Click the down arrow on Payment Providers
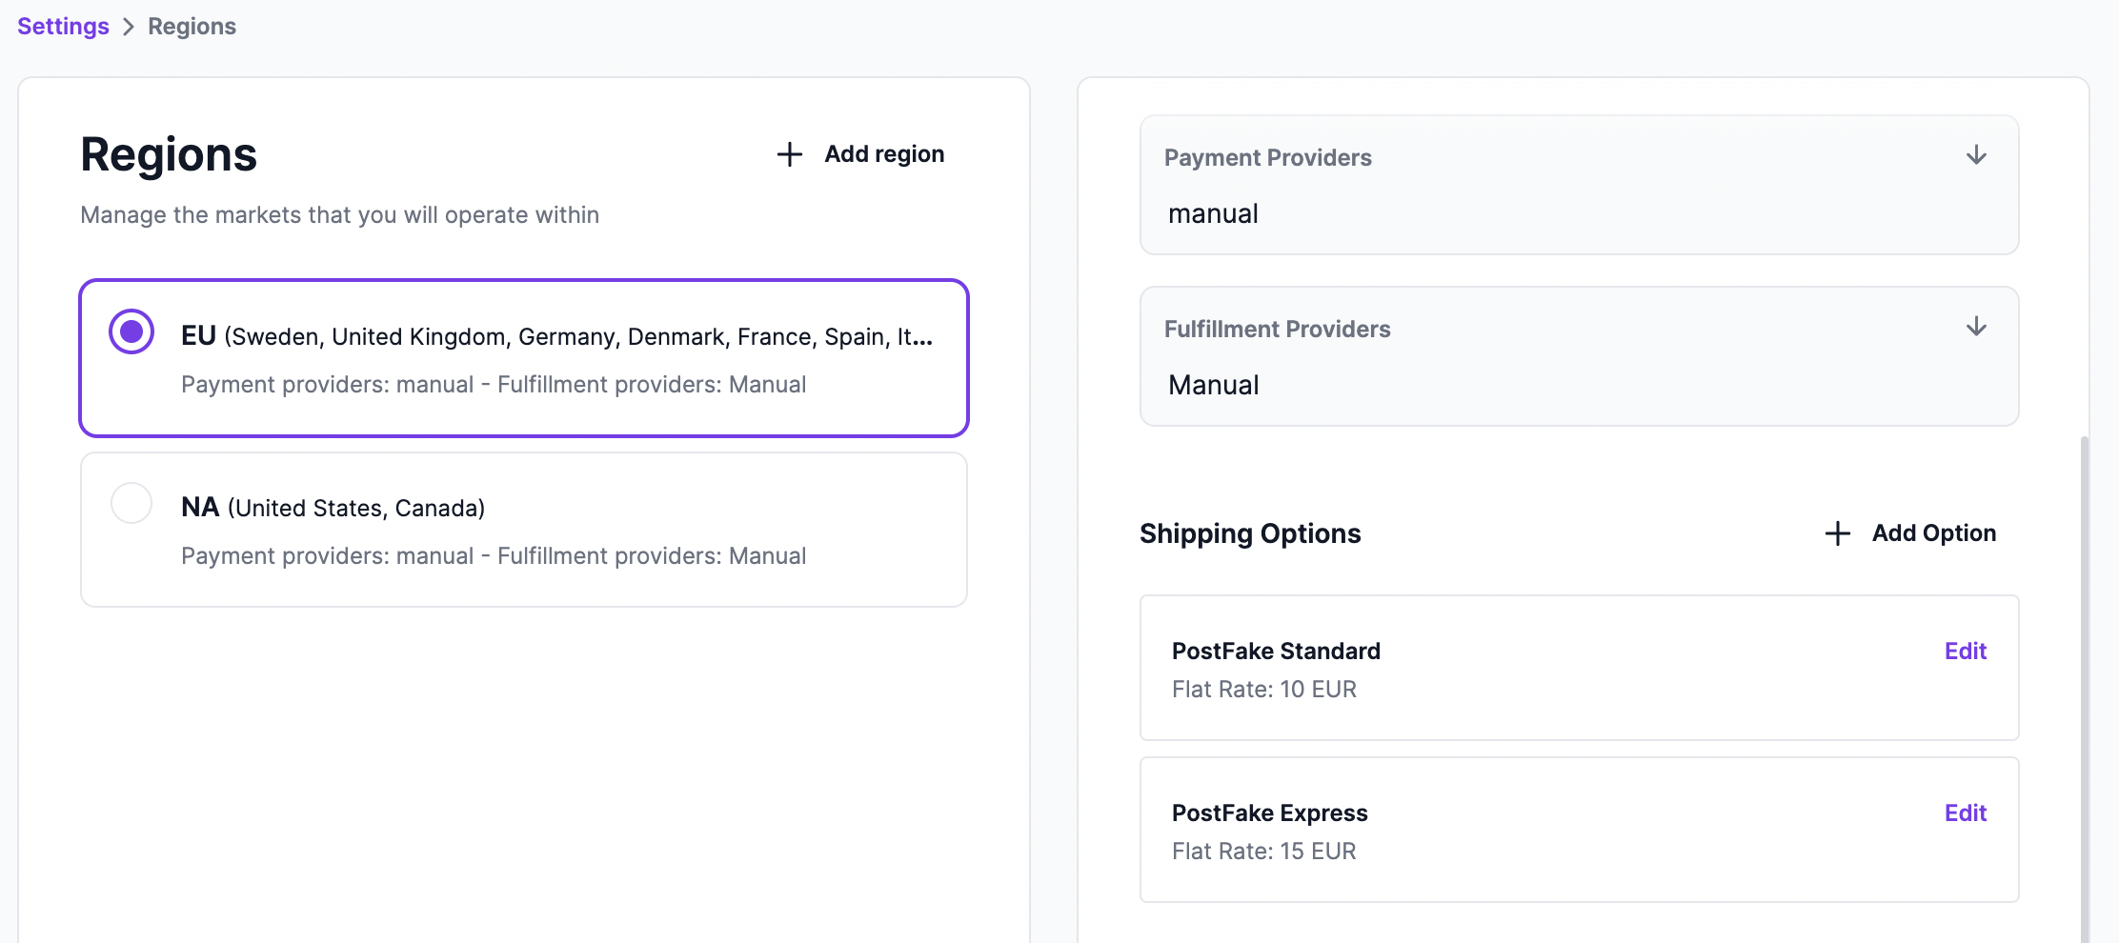2119x943 pixels. click(1977, 155)
